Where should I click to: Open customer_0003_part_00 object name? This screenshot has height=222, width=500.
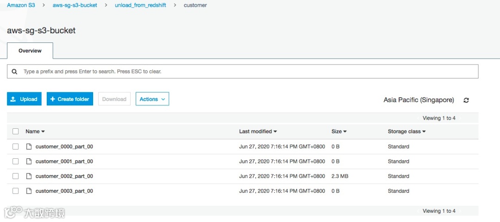point(64,191)
